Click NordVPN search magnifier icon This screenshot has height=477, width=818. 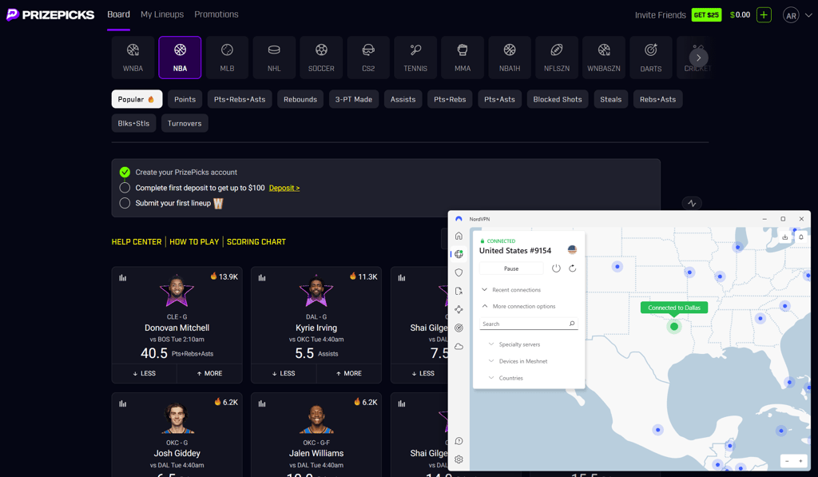tap(572, 324)
